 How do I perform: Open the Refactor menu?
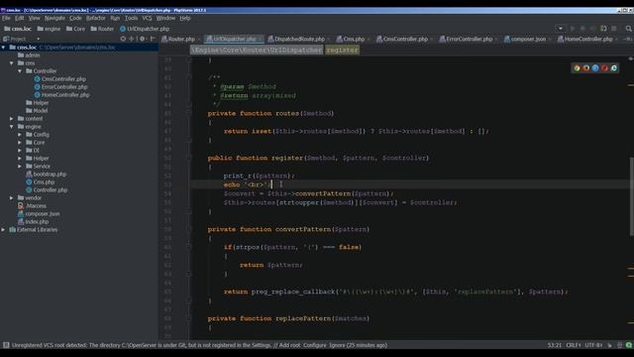coord(96,18)
